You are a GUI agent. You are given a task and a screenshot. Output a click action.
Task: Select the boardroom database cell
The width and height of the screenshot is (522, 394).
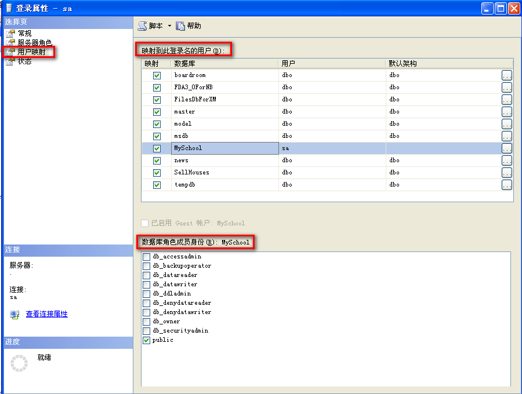[225, 75]
